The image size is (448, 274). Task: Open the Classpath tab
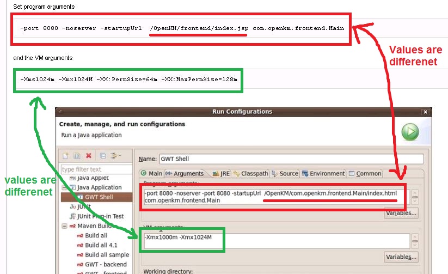coord(251,173)
